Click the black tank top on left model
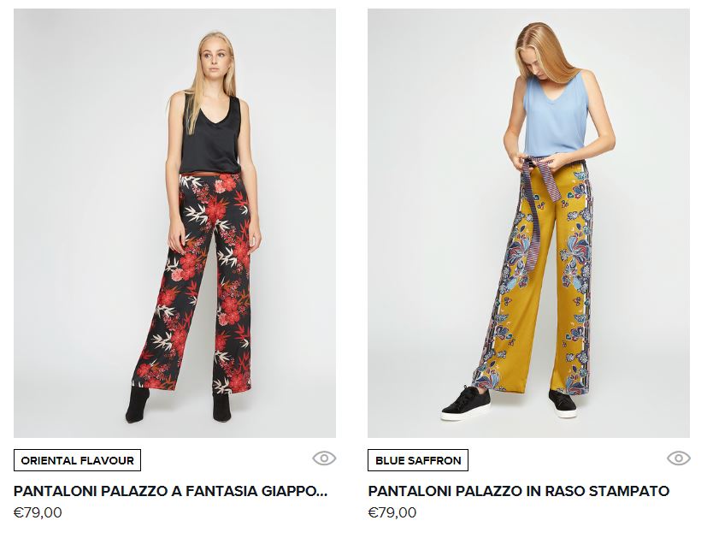The image size is (707, 544). (212, 135)
